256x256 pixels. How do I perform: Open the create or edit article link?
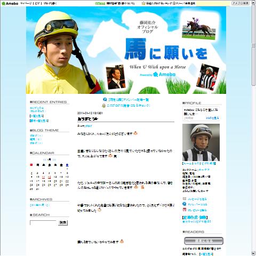tap(195, 217)
